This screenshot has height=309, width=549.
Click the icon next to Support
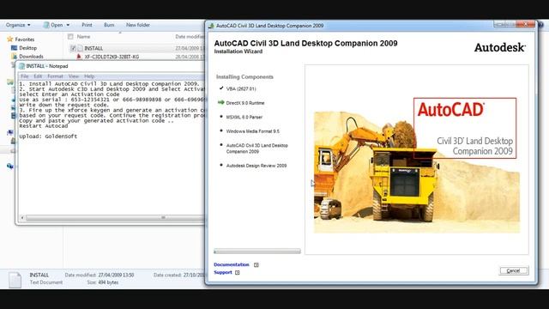[238, 273]
